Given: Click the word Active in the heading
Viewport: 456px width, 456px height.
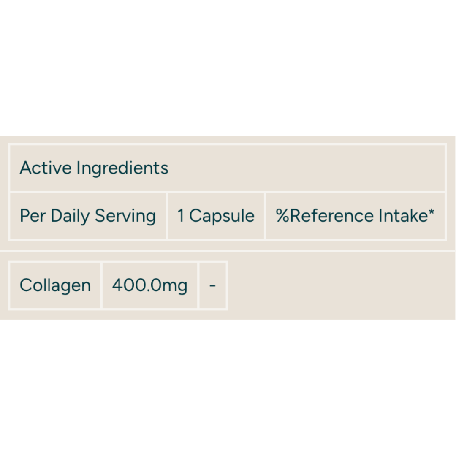Looking at the screenshot, I should [46, 168].
